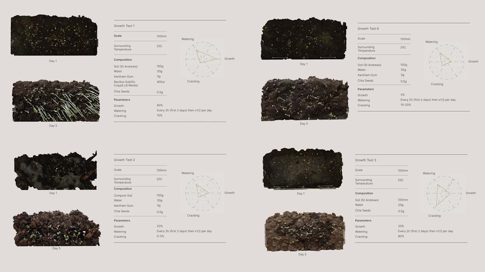Select the Day 5 image under Growth Test 1
Viewport: 485px width, 272px height.
(x=55, y=100)
